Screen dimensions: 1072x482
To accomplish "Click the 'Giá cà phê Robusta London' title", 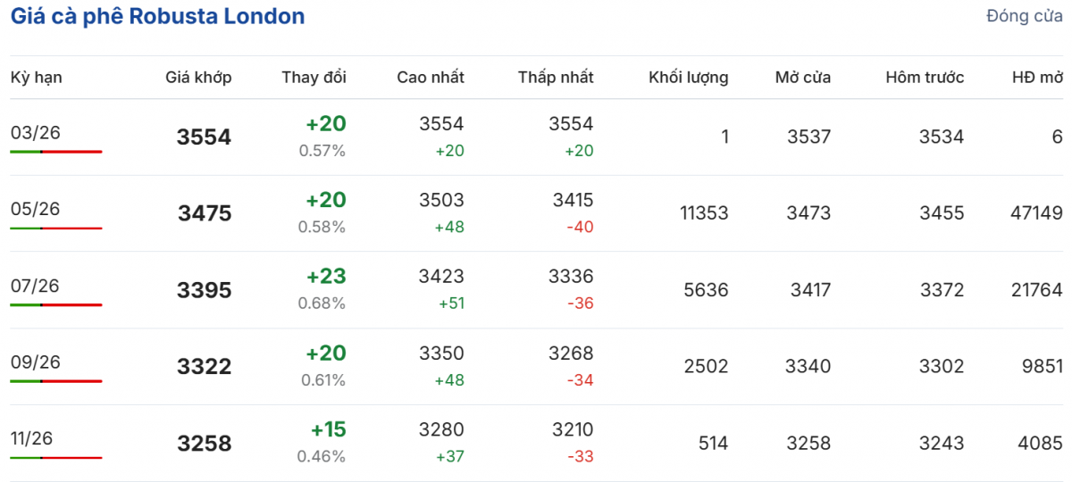I will point(157,16).
